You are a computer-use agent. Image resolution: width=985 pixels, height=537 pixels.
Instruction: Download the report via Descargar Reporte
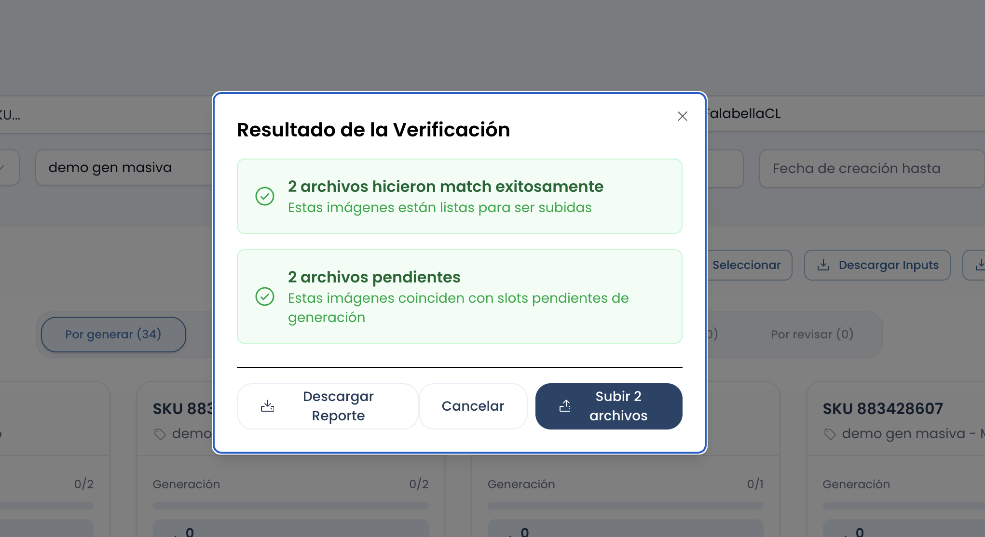click(x=328, y=406)
